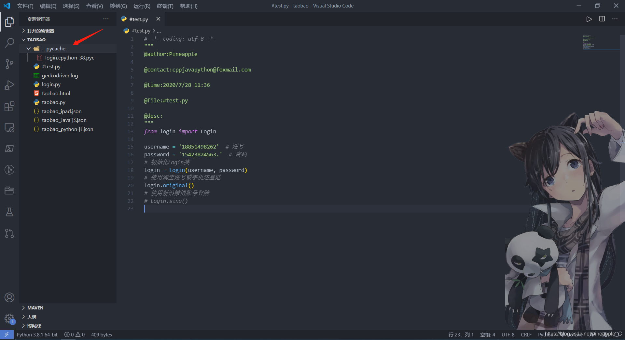Viewport: 625px width, 340px height.
Task: Click the VS Code logo icon
Action: pos(7,6)
